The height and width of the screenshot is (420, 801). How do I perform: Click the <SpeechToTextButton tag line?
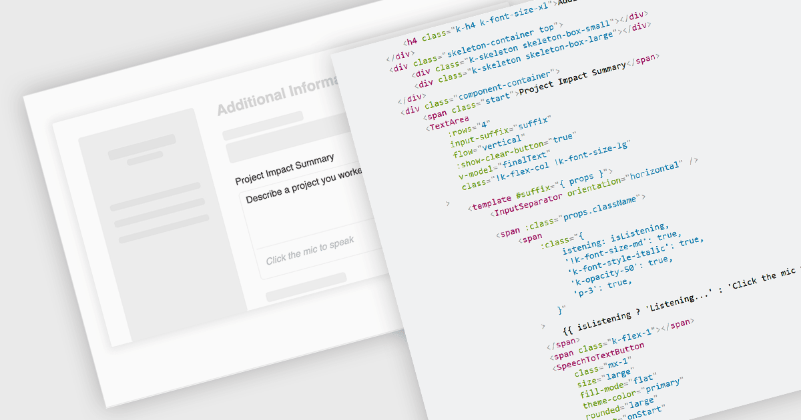point(599,356)
